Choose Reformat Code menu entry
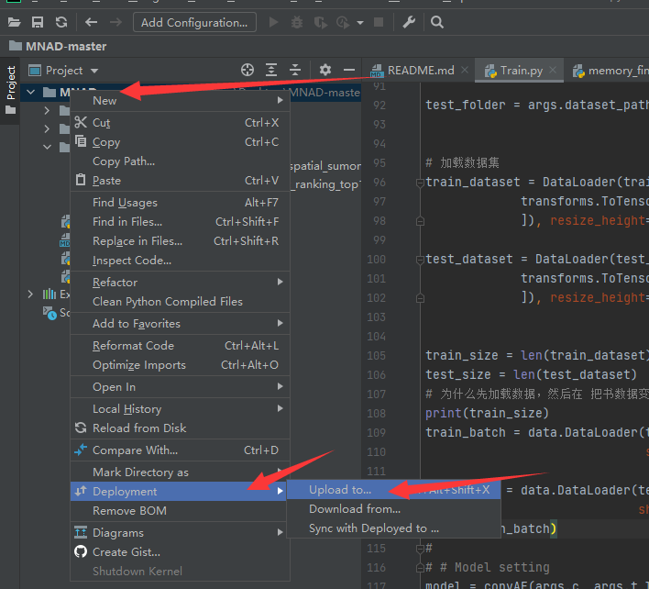 click(180, 346)
